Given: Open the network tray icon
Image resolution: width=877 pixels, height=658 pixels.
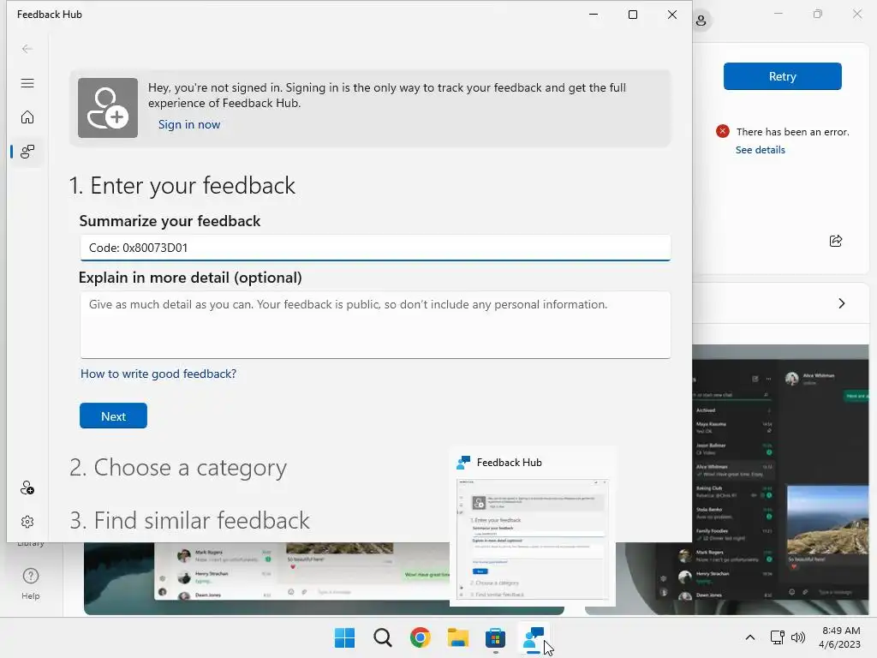Looking at the screenshot, I should click(777, 637).
